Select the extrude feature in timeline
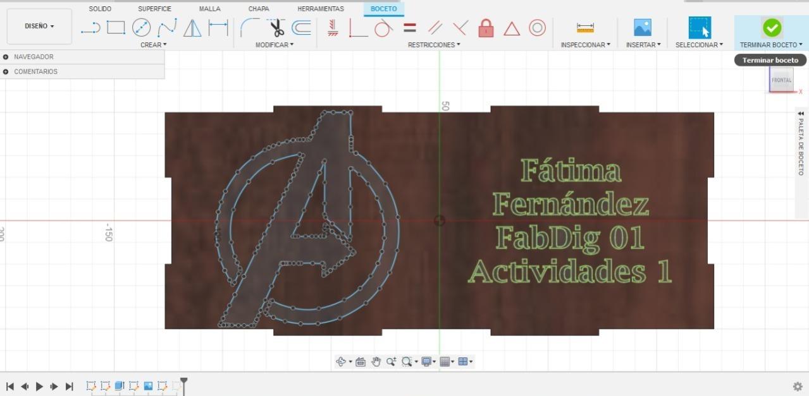Image resolution: width=809 pixels, height=396 pixels. [120, 386]
